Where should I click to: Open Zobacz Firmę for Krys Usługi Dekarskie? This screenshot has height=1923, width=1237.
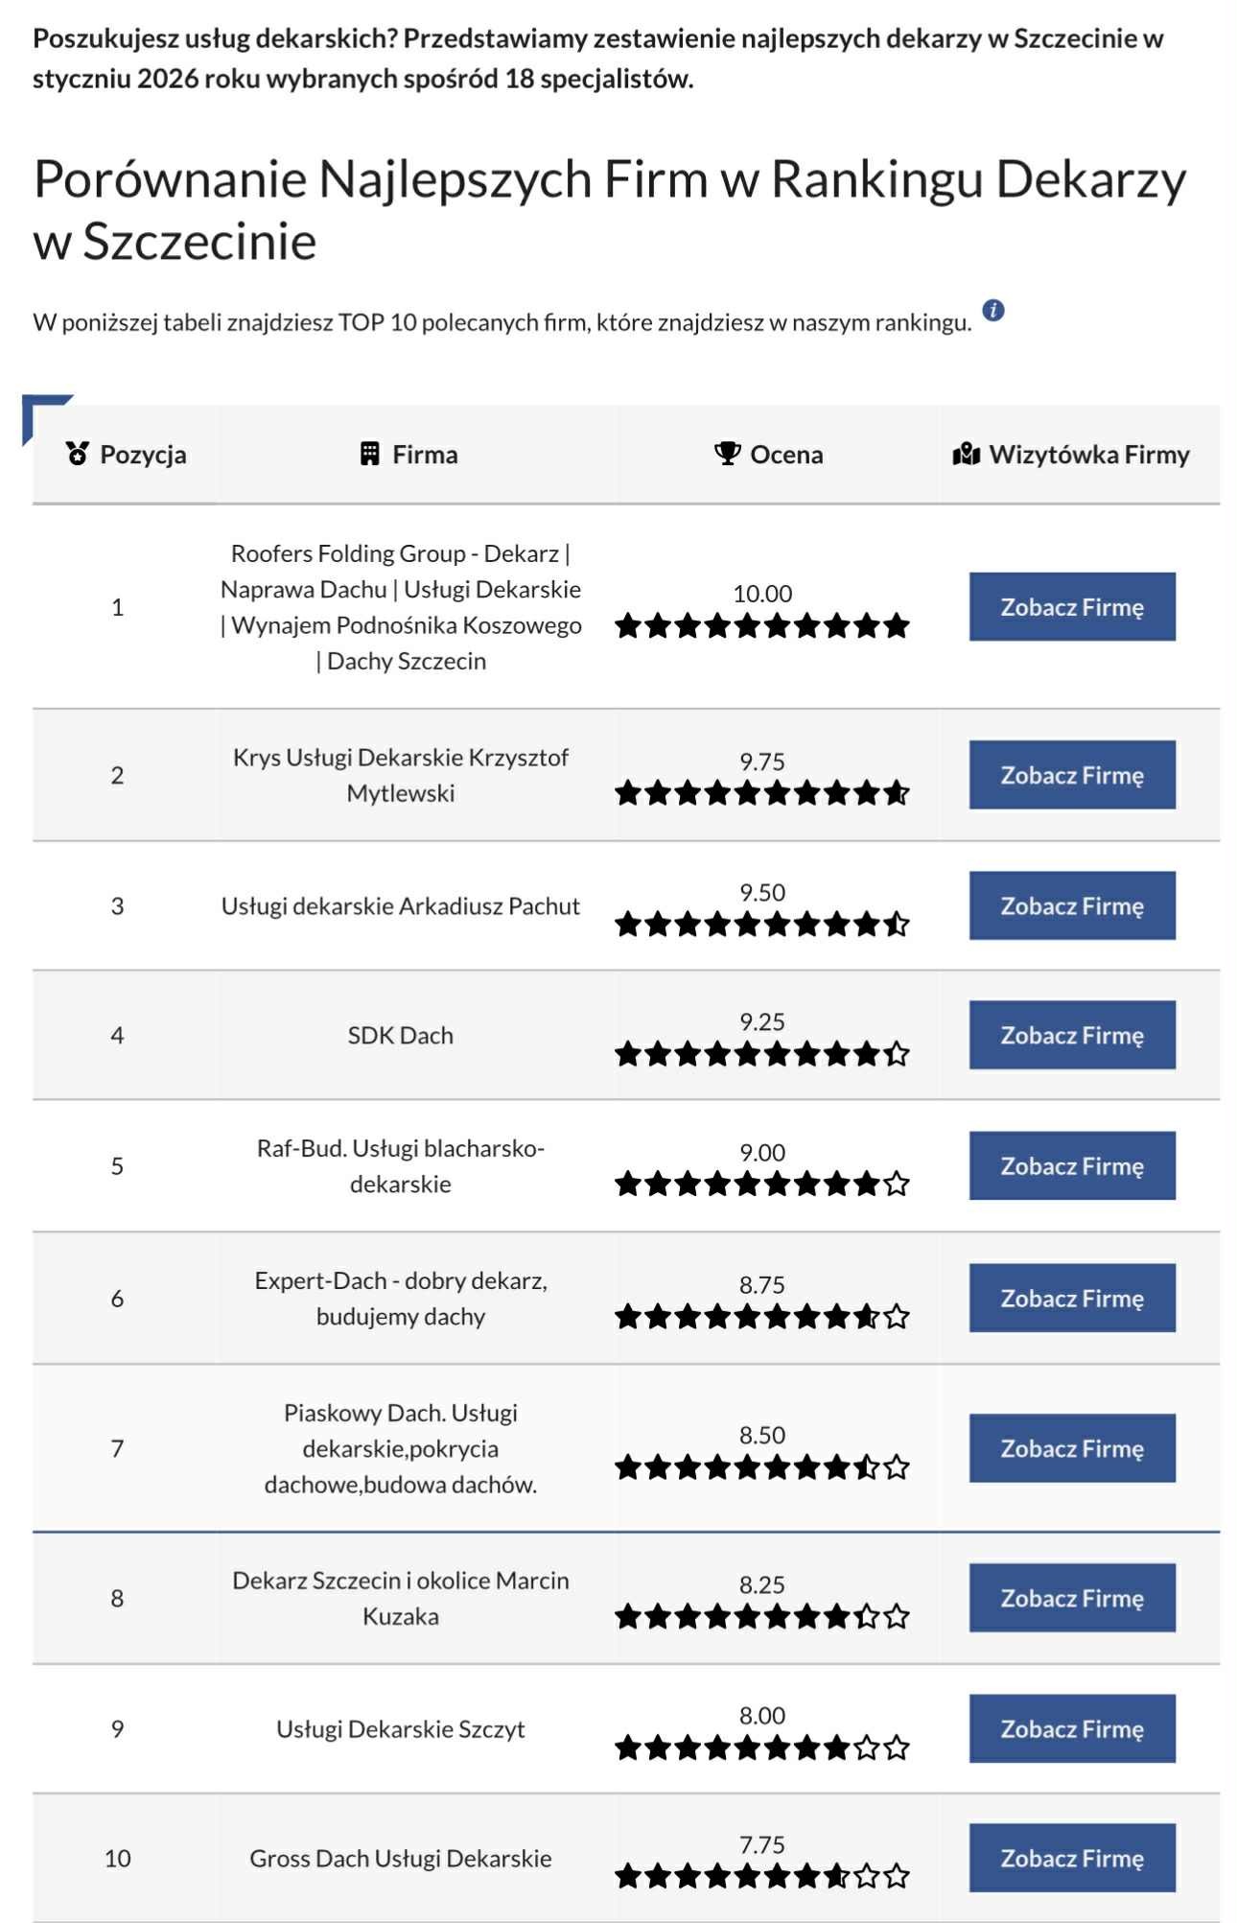click(1071, 774)
